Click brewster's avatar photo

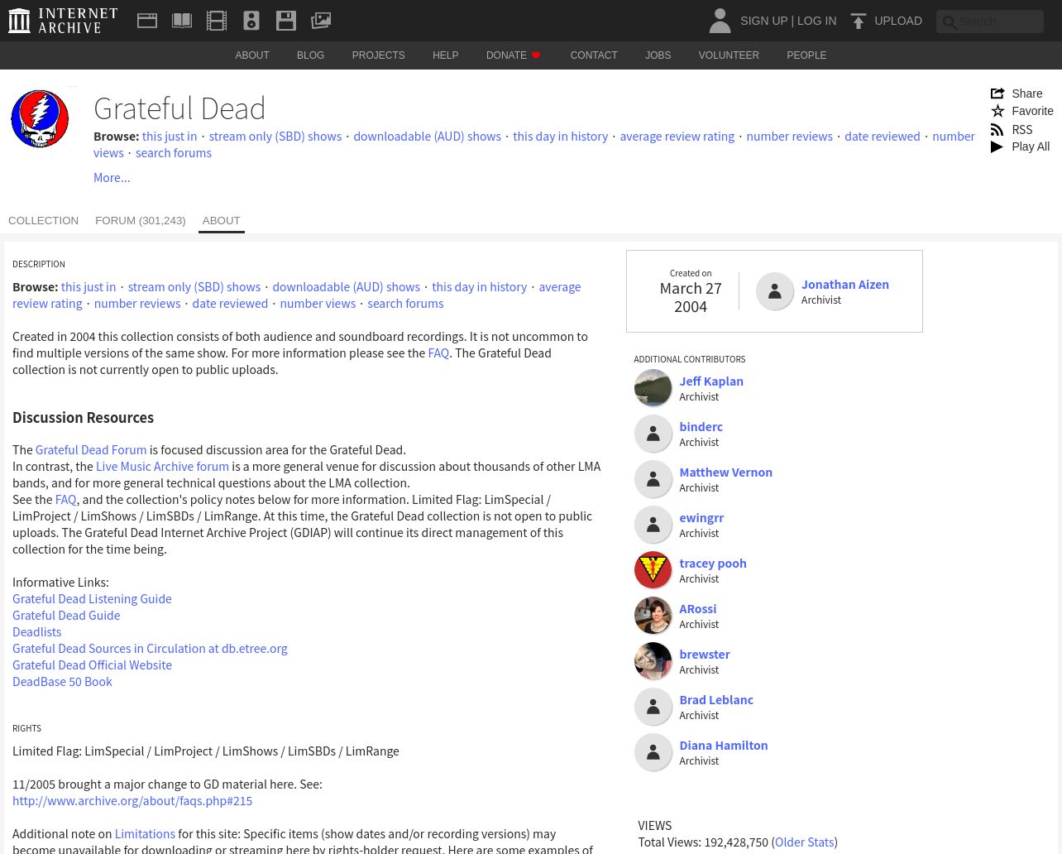point(653,660)
